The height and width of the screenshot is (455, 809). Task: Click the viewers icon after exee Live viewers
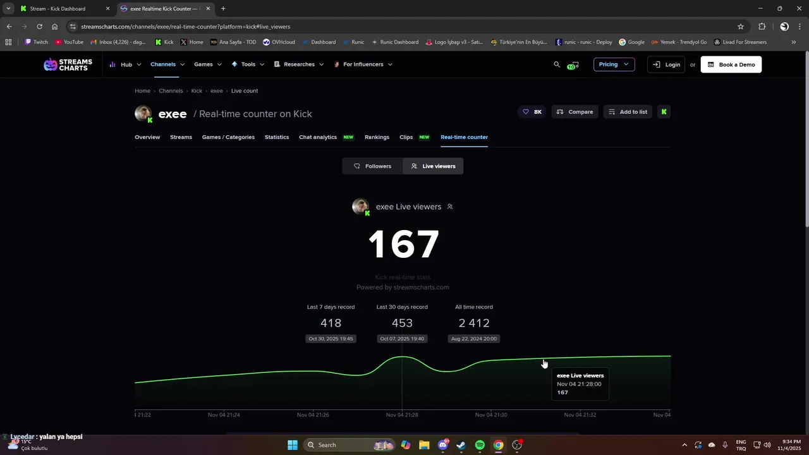pos(449,207)
